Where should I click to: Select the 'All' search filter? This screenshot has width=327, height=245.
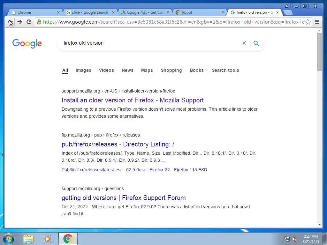coord(65,71)
